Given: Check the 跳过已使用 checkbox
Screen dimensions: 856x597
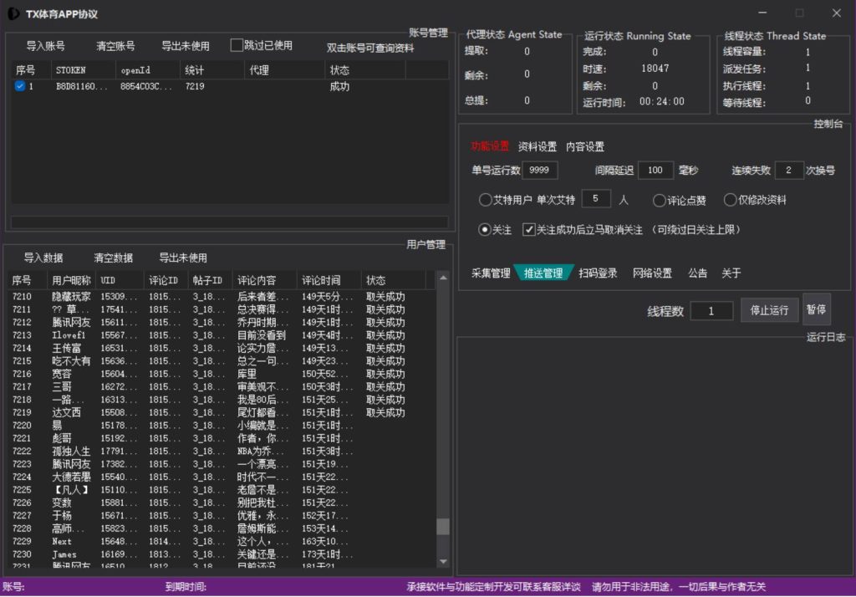Looking at the screenshot, I should click(x=237, y=45).
